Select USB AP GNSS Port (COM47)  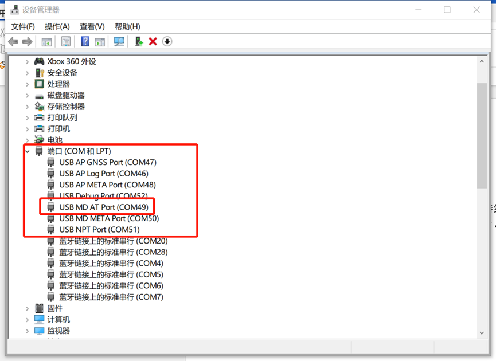[107, 162]
